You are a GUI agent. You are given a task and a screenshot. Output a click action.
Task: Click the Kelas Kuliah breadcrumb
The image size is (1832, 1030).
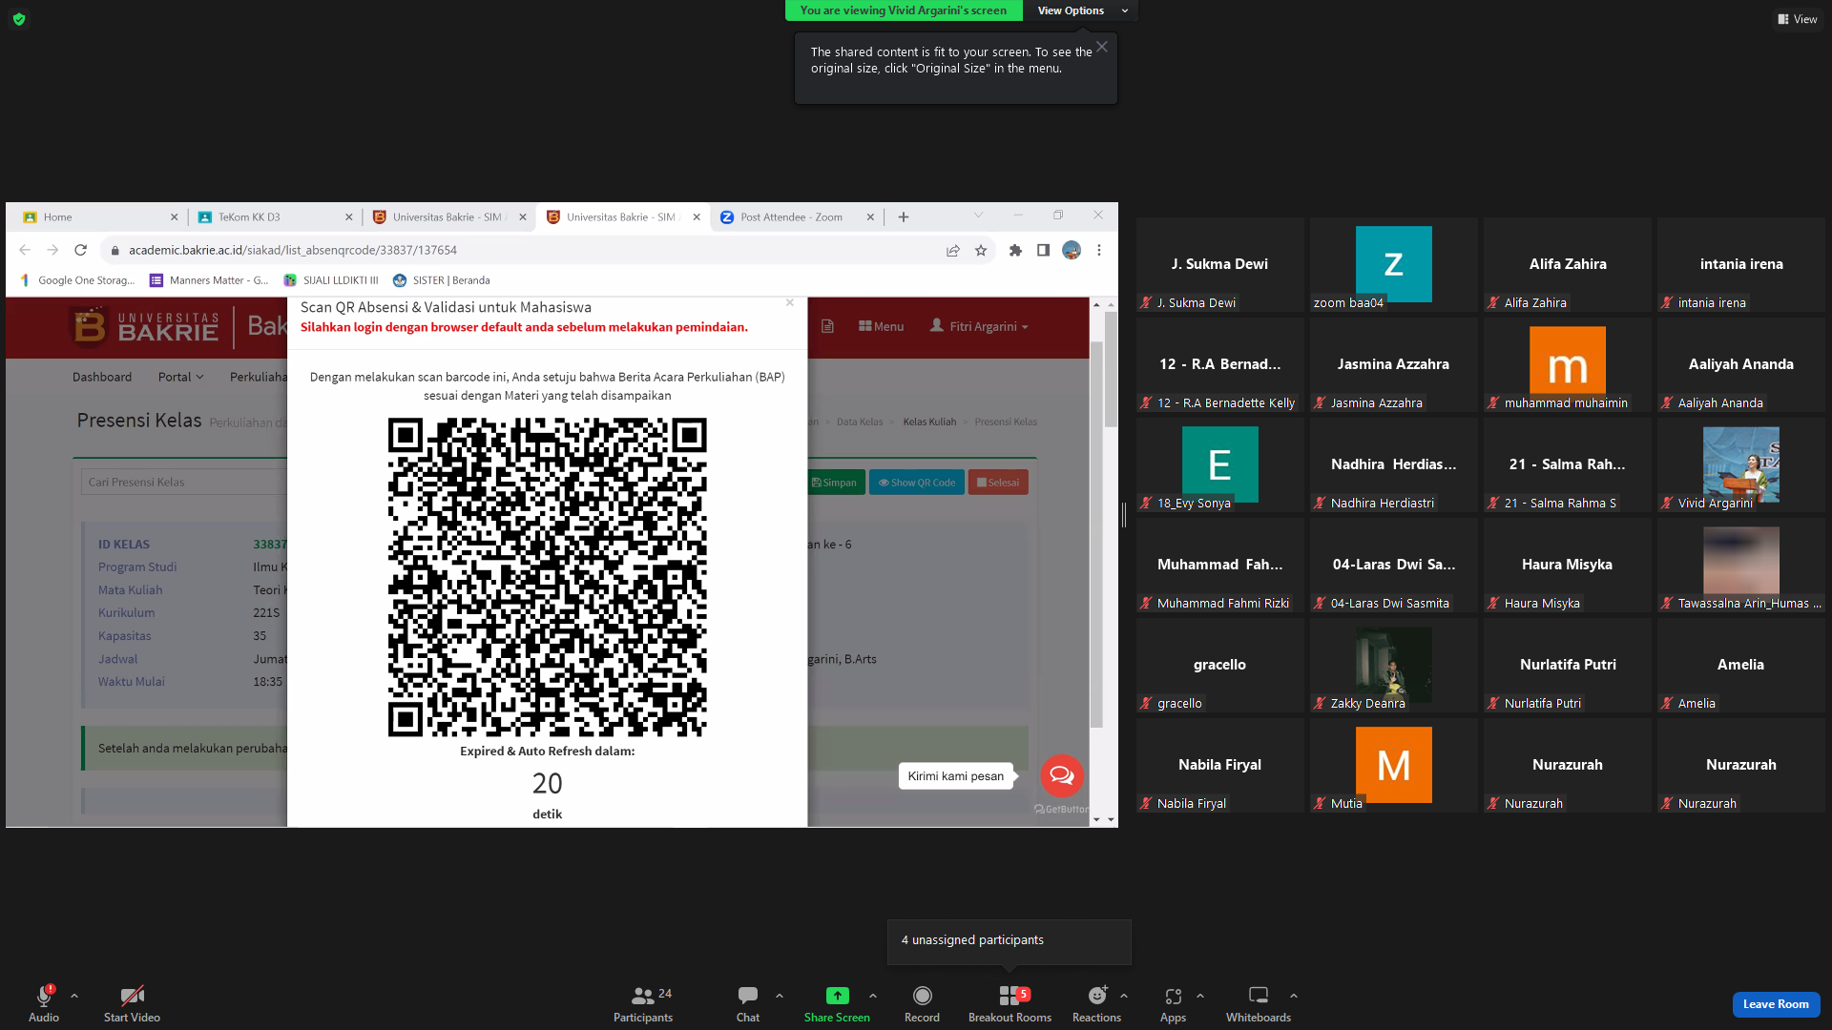pos(929,422)
